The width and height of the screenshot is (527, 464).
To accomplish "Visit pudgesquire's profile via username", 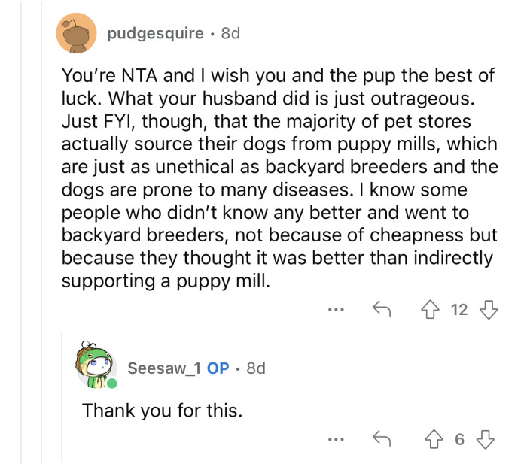I will pyautogui.click(x=155, y=33).
